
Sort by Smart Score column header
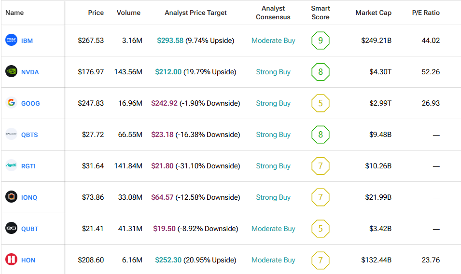point(321,13)
